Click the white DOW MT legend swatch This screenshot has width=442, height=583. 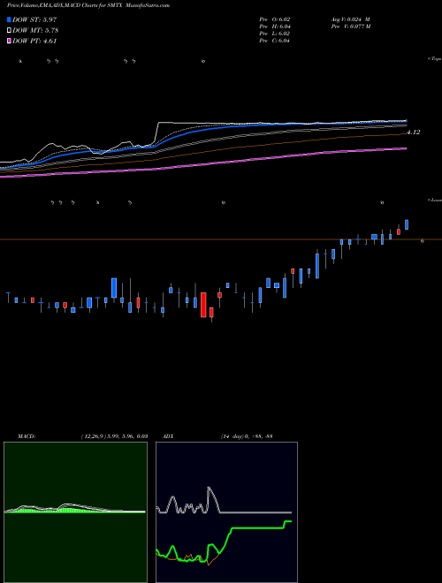[x=9, y=31]
